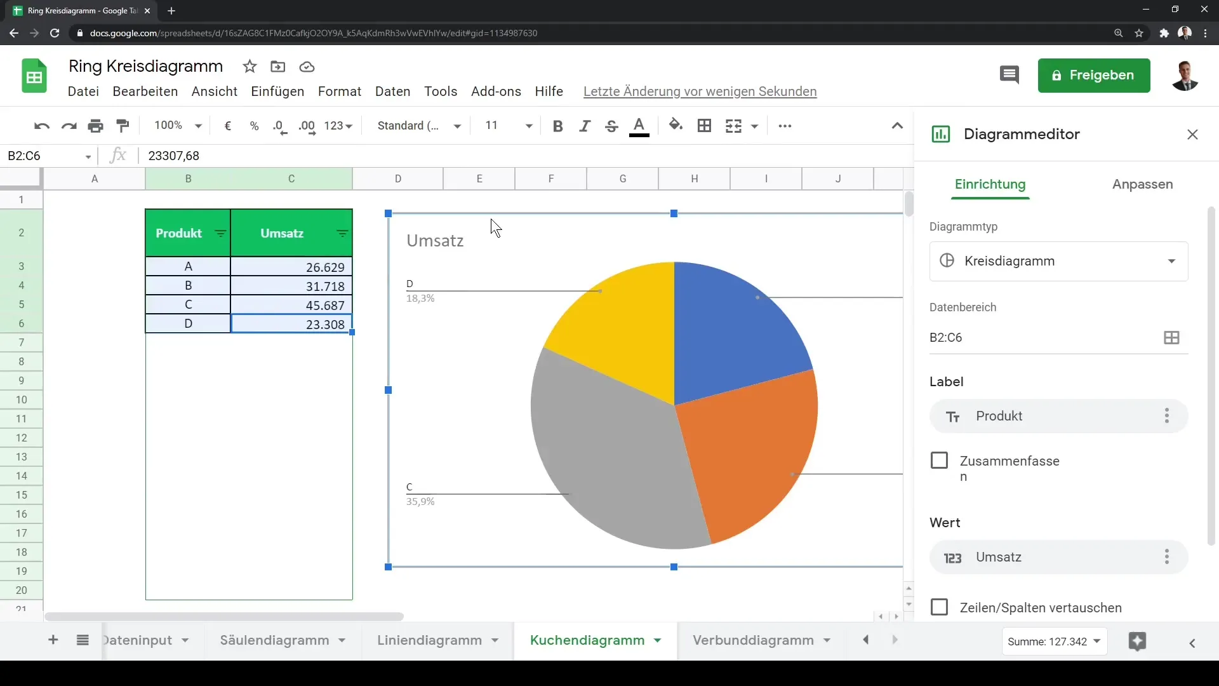
Task: Open Google Sheets home icon
Action: coord(34,76)
